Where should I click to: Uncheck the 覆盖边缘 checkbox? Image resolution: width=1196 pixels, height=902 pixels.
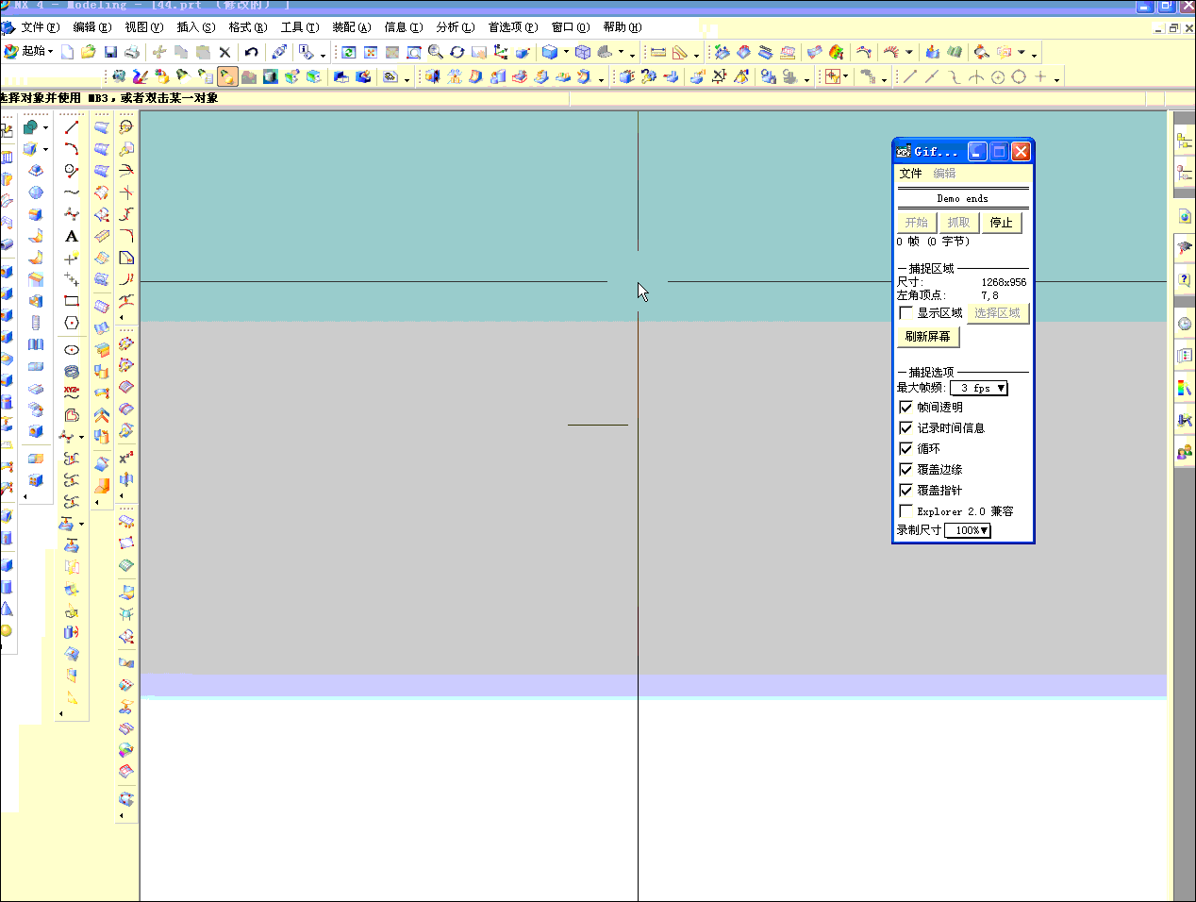pos(905,470)
